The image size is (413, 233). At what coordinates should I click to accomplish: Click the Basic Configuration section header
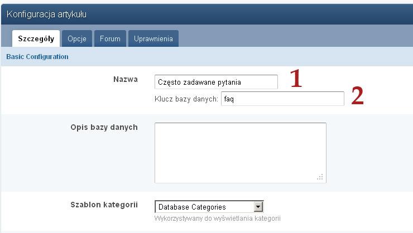pyautogui.click(x=37, y=57)
